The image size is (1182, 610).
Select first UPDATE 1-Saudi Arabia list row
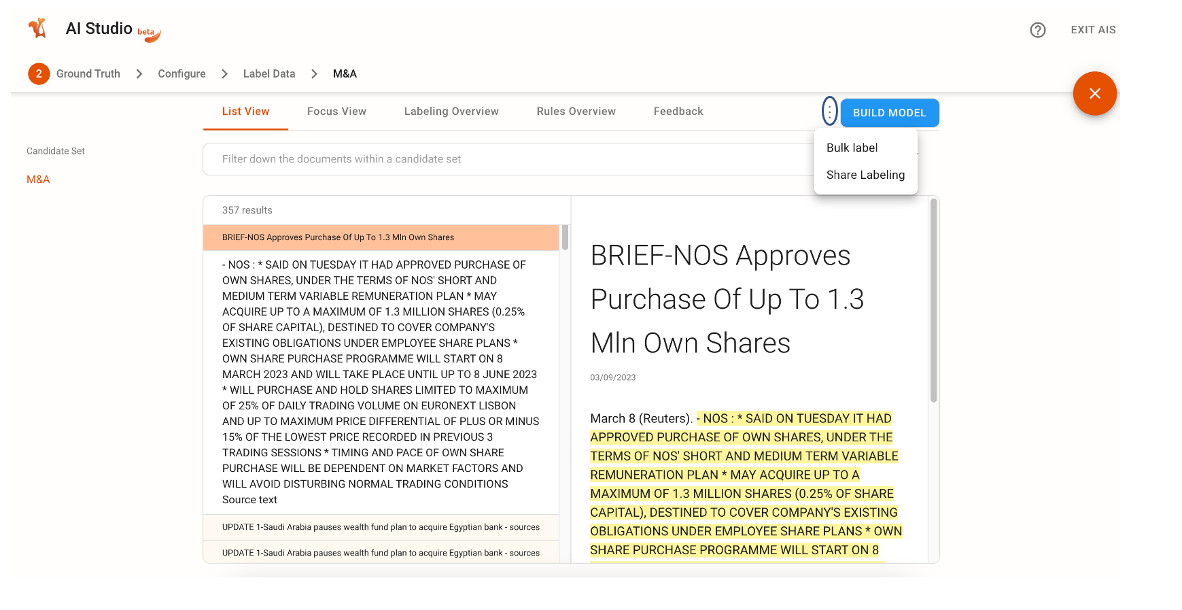(x=381, y=527)
